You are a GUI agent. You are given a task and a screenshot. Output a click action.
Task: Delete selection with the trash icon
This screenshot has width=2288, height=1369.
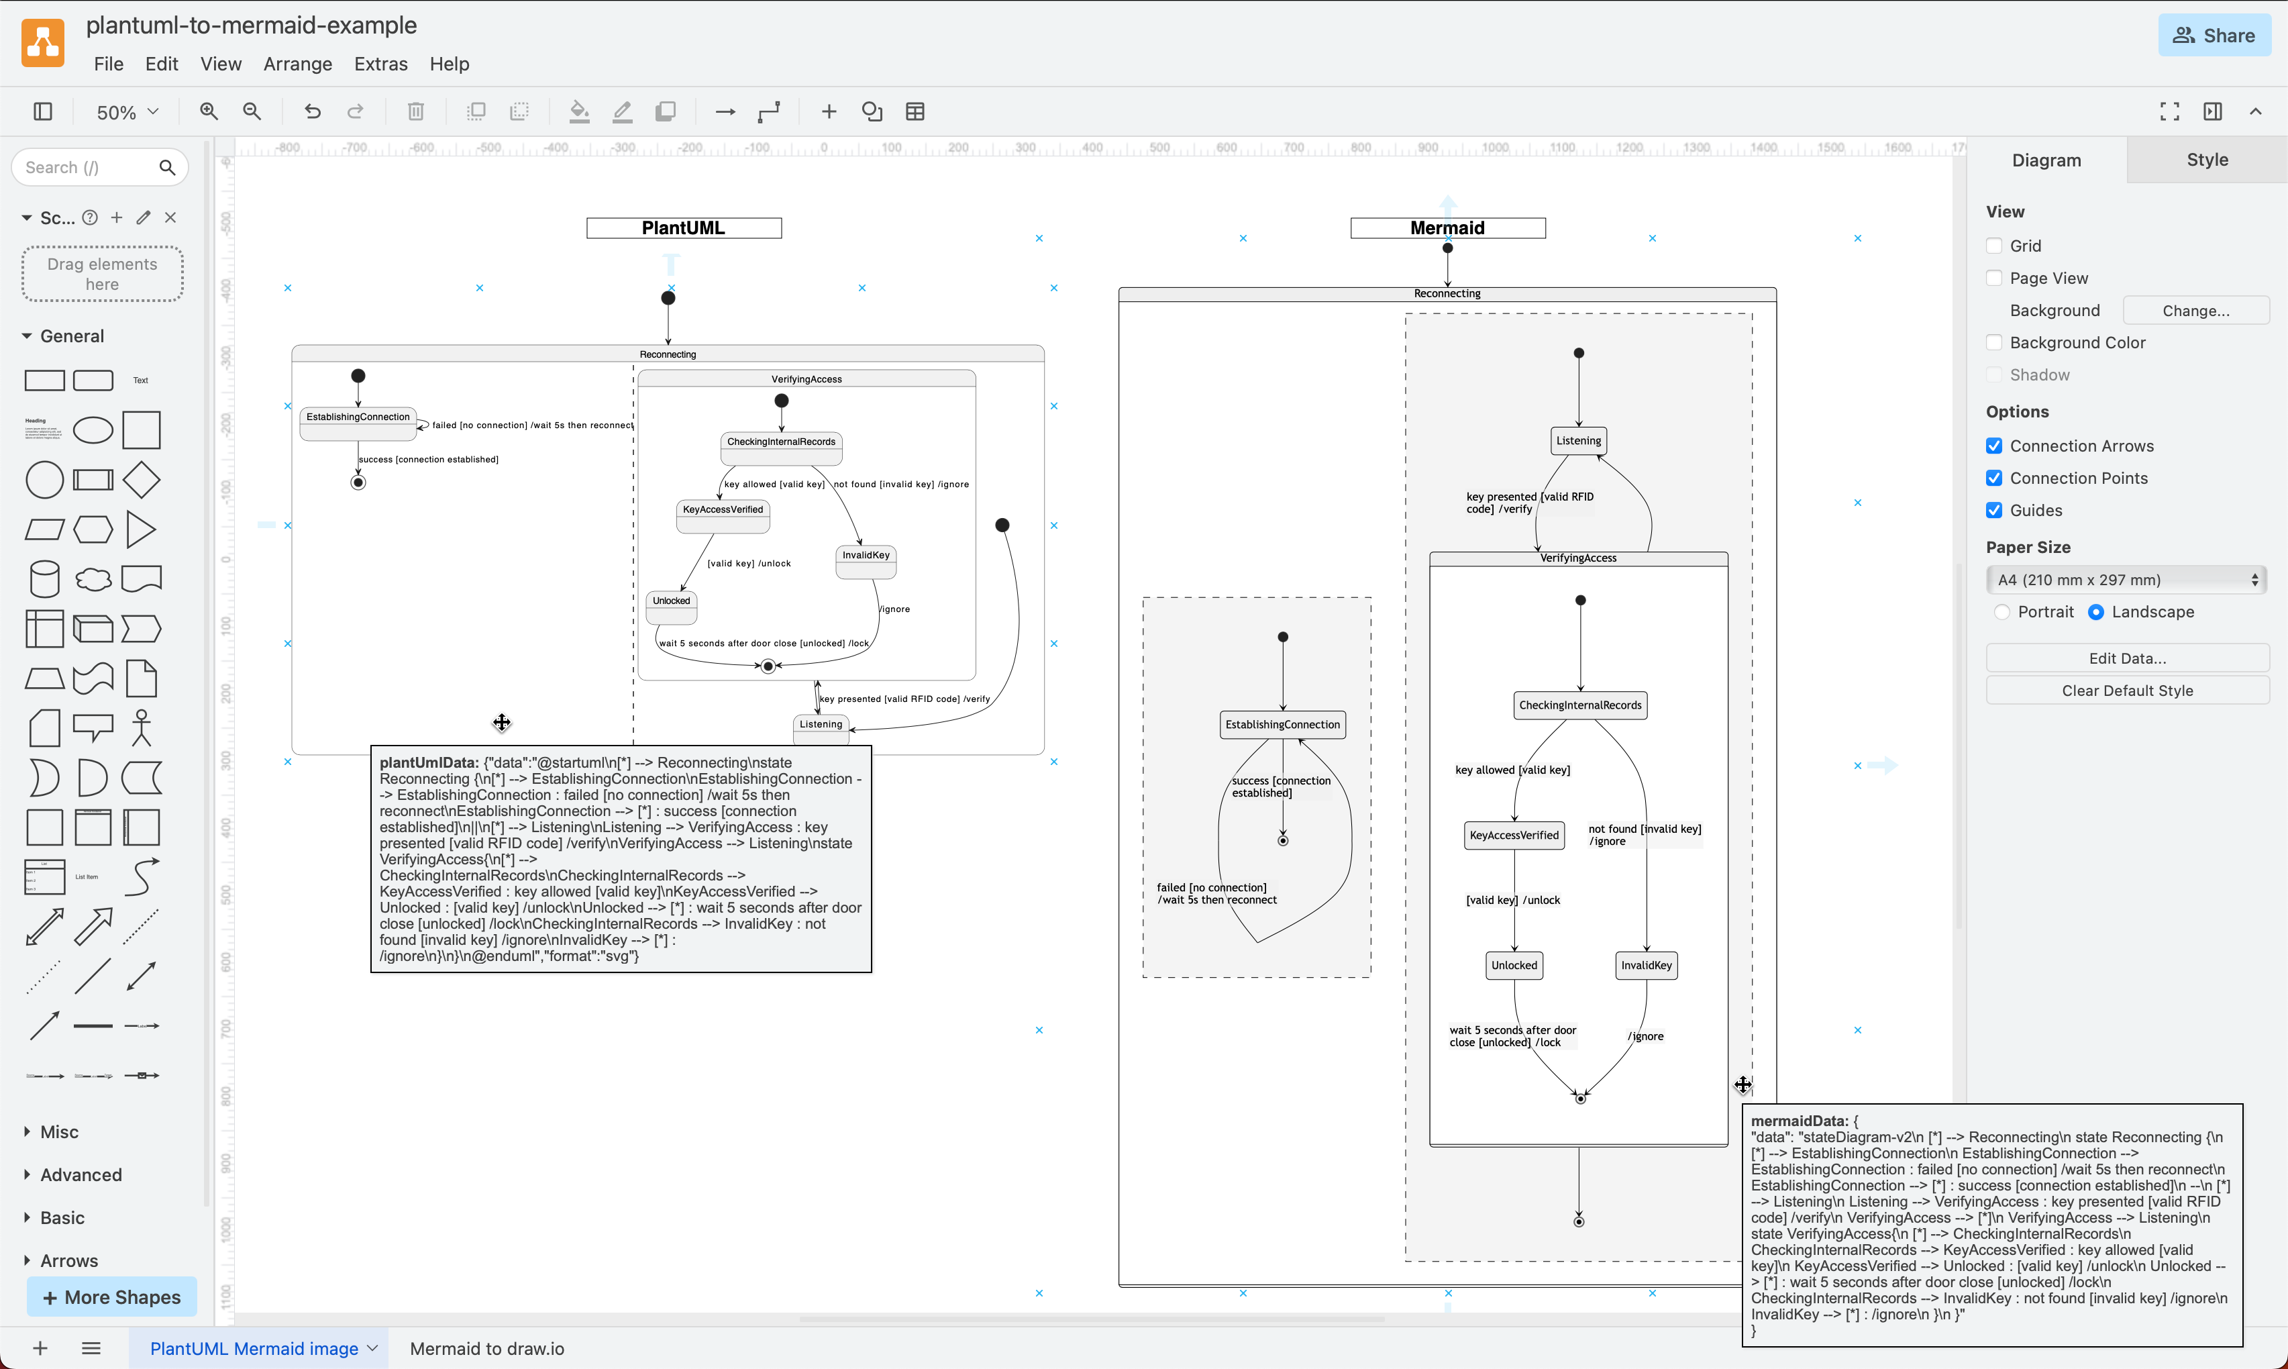pos(415,111)
